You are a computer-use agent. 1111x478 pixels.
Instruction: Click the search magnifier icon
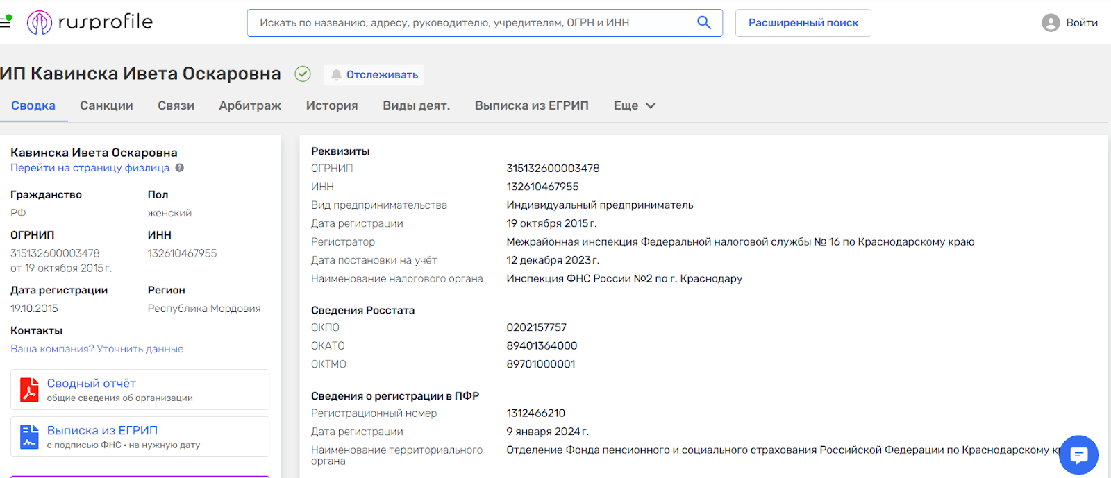tap(703, 23)
